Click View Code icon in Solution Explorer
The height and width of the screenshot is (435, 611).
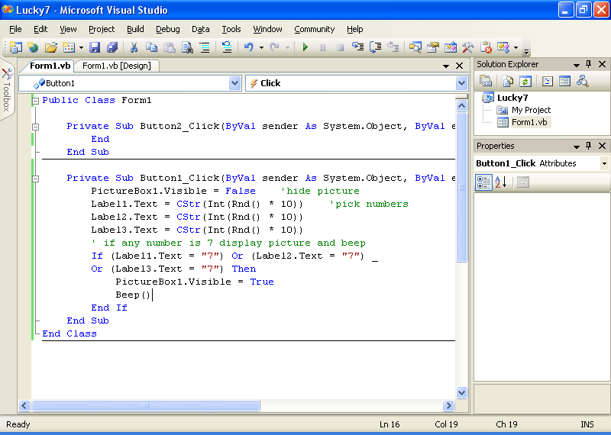[548, 81]
